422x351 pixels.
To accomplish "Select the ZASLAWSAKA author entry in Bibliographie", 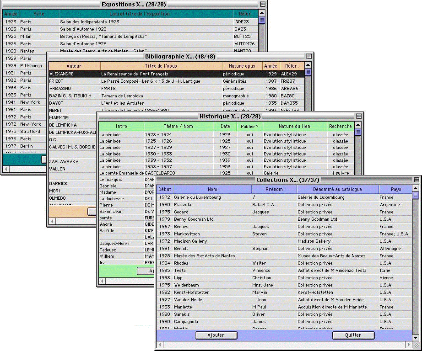I will 64,161.
